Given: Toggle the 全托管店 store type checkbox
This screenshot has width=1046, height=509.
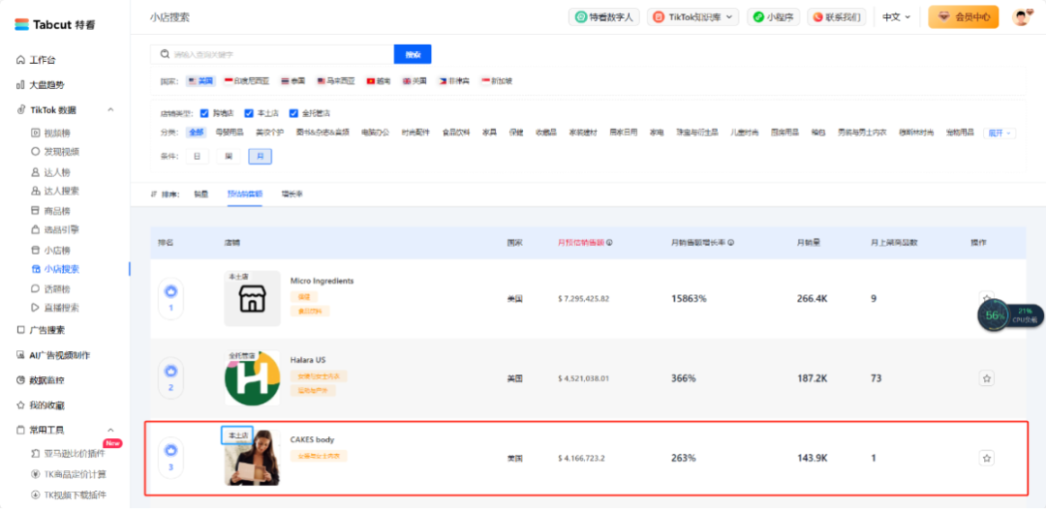Looking at the screenshot, I should click(293, 112).
